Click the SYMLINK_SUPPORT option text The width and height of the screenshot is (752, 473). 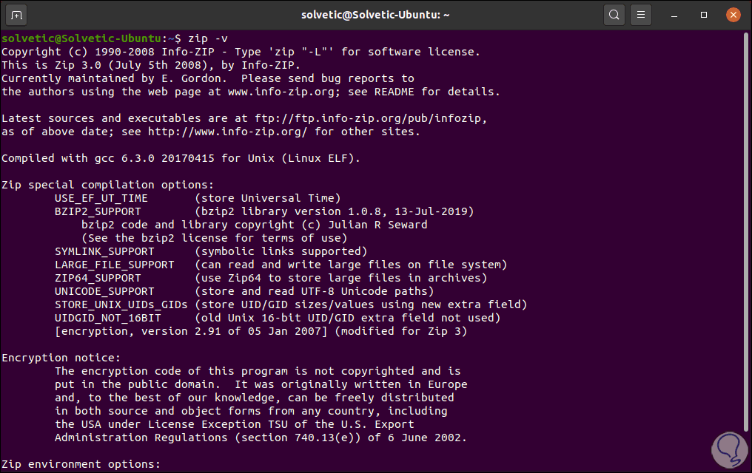[104, 251]
